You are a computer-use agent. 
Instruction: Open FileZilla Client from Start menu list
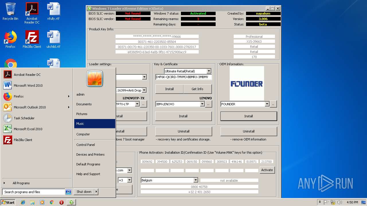36,140
